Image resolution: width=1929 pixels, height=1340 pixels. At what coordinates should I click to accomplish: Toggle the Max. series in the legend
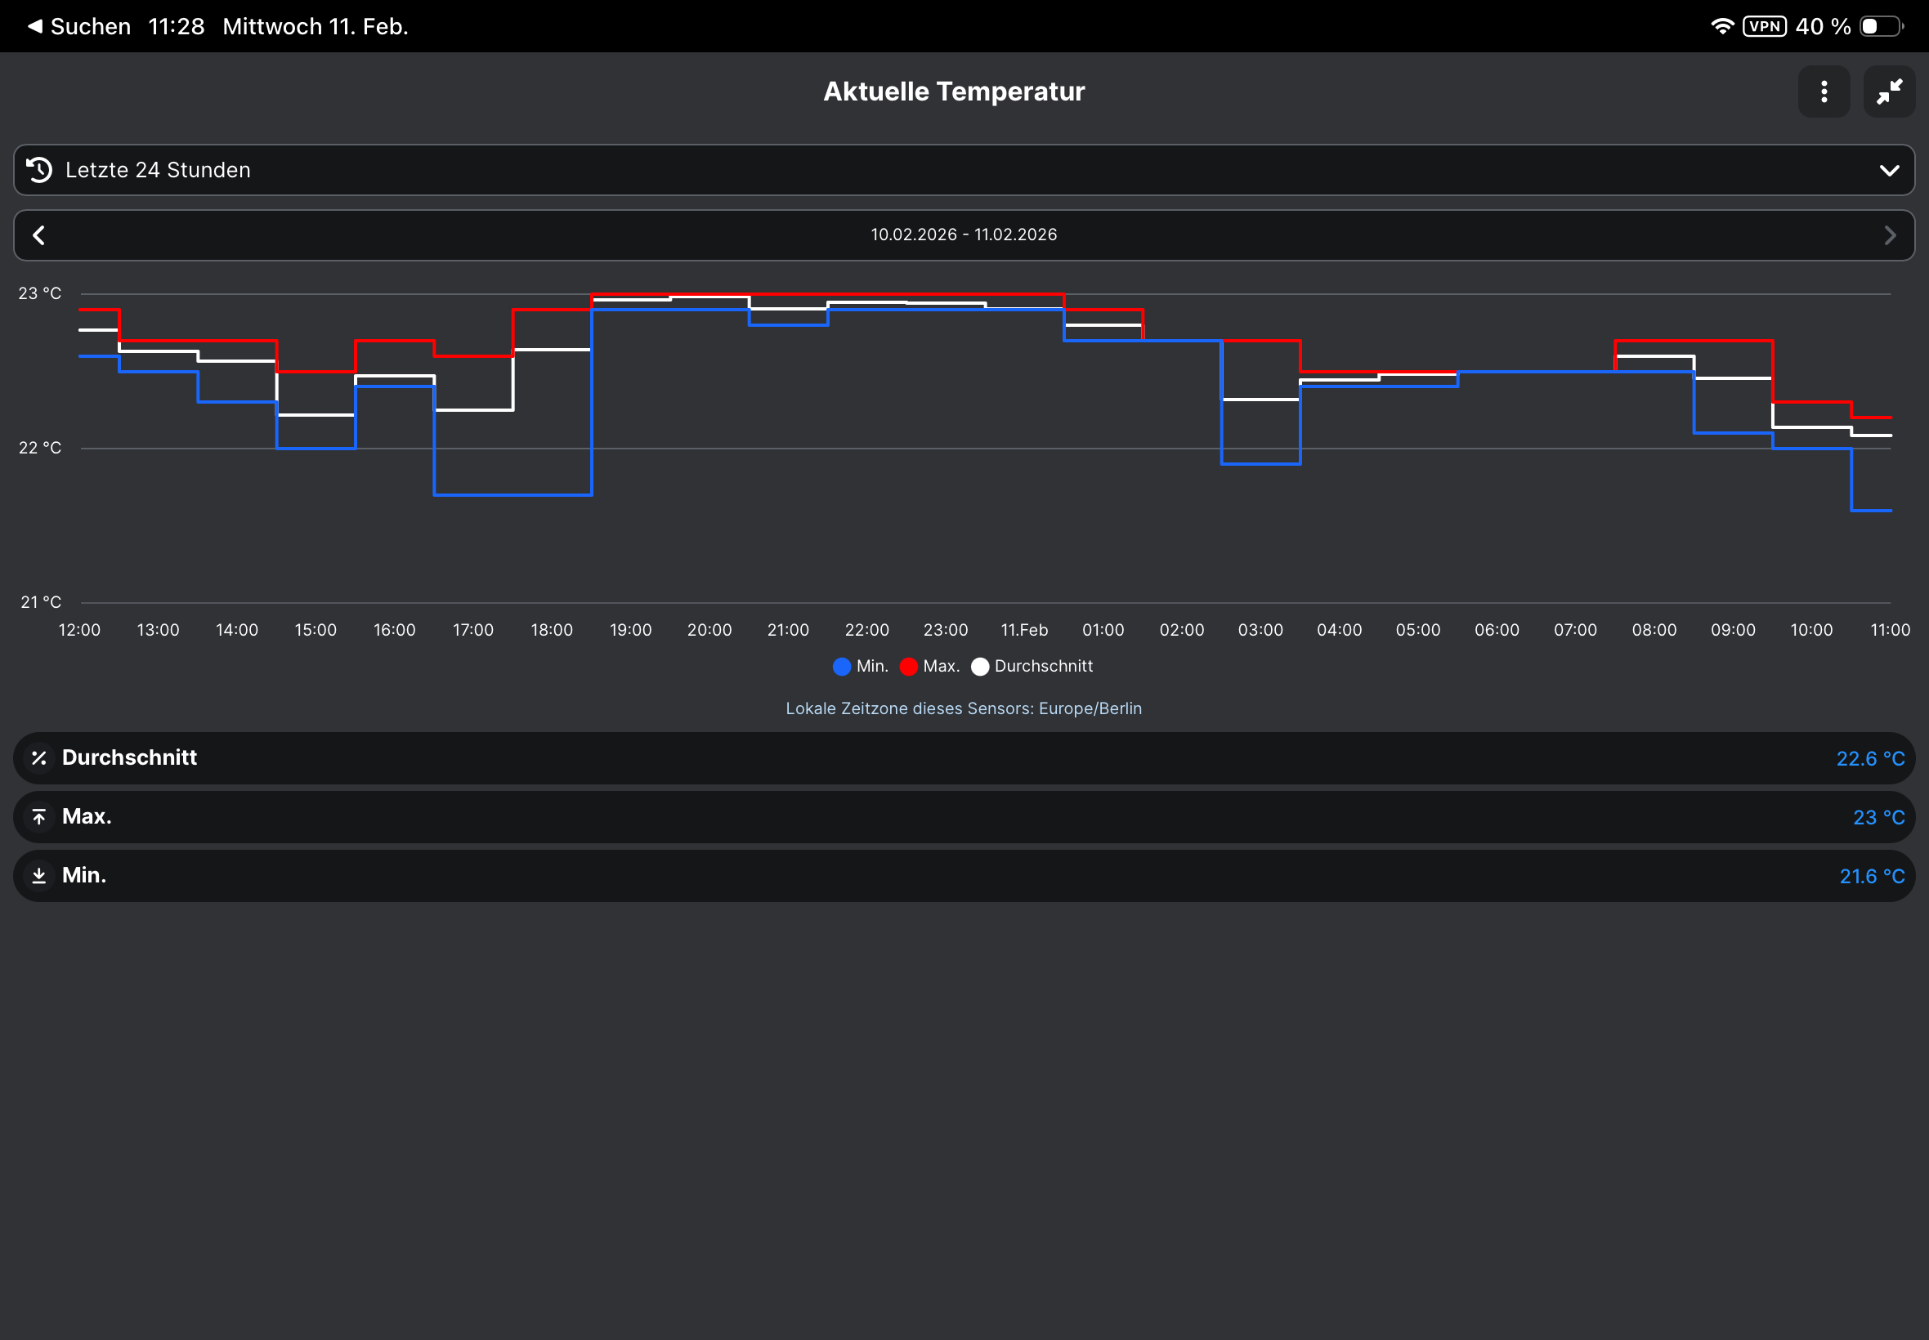point(941,666)
